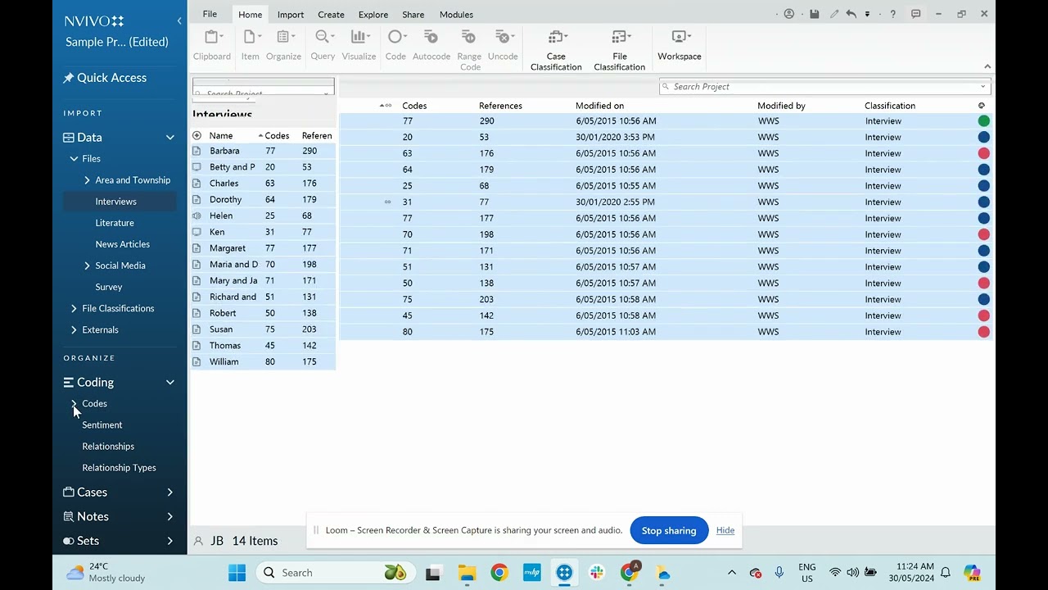Click the Range Code button
The image size is (1048, 590).
(470, 49)
